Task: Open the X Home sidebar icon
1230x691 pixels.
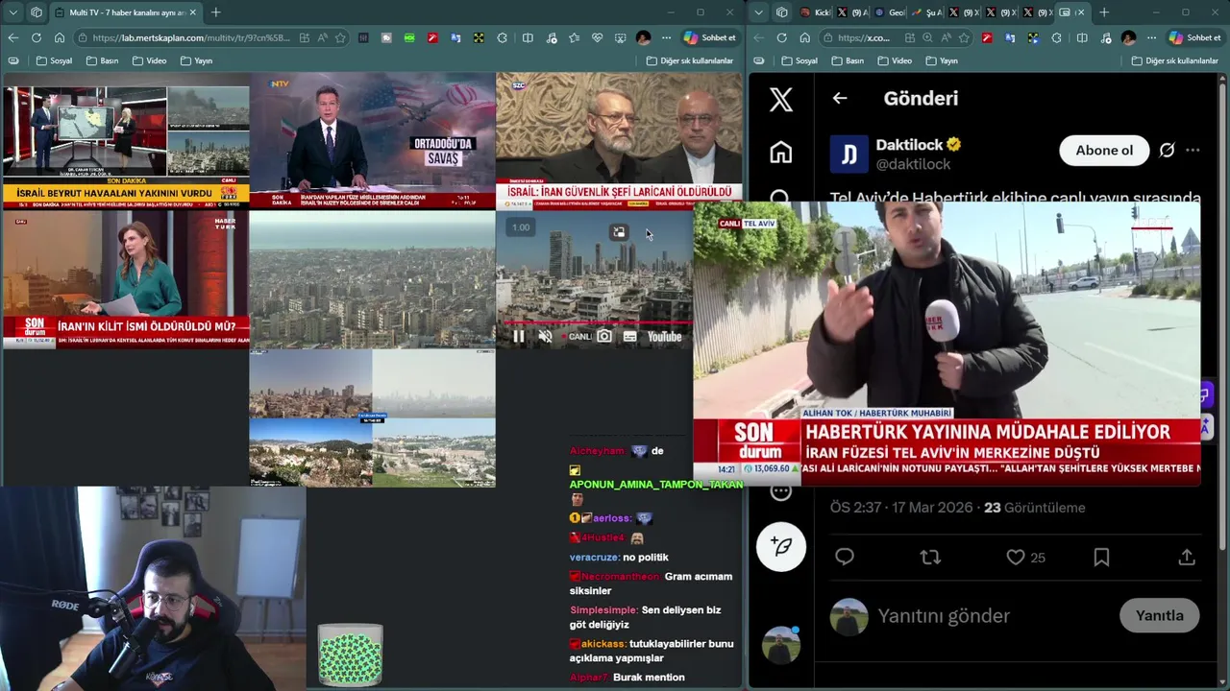Action: tap(781, 152)
